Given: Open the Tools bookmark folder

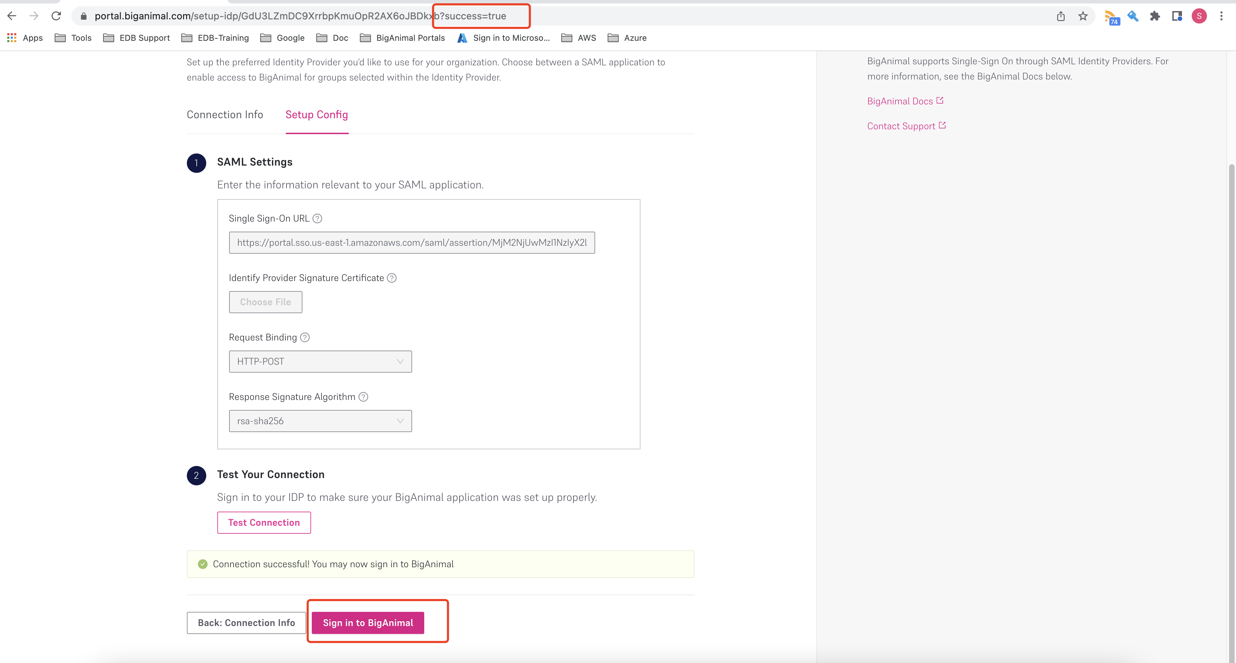Looking at the screenshot, I should 73,38.
